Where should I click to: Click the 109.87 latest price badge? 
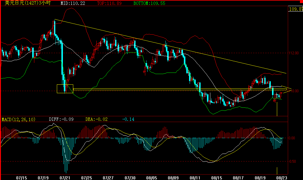point(295,9)
